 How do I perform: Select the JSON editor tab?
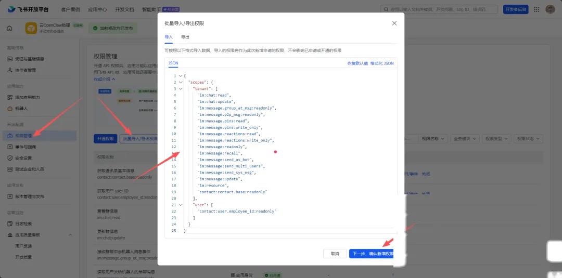[x=173, y=63]
